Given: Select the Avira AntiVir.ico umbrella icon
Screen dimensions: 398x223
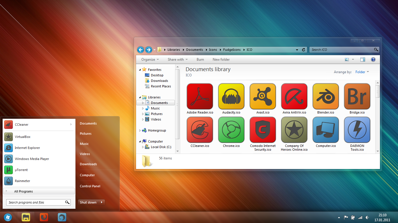Looking at the screenshot, I should click(x=294, y=96).
